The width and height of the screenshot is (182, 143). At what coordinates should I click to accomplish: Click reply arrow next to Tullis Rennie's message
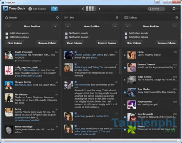(125, 80)
